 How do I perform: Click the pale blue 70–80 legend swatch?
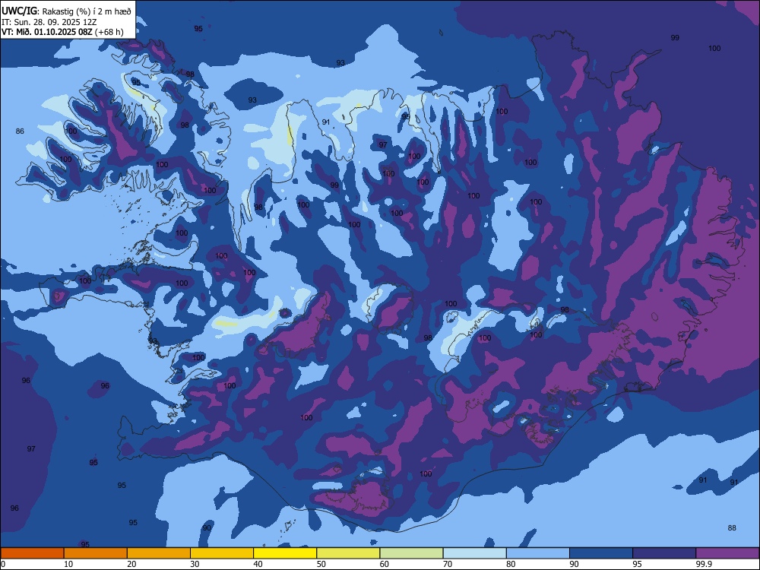coord(474,553)
